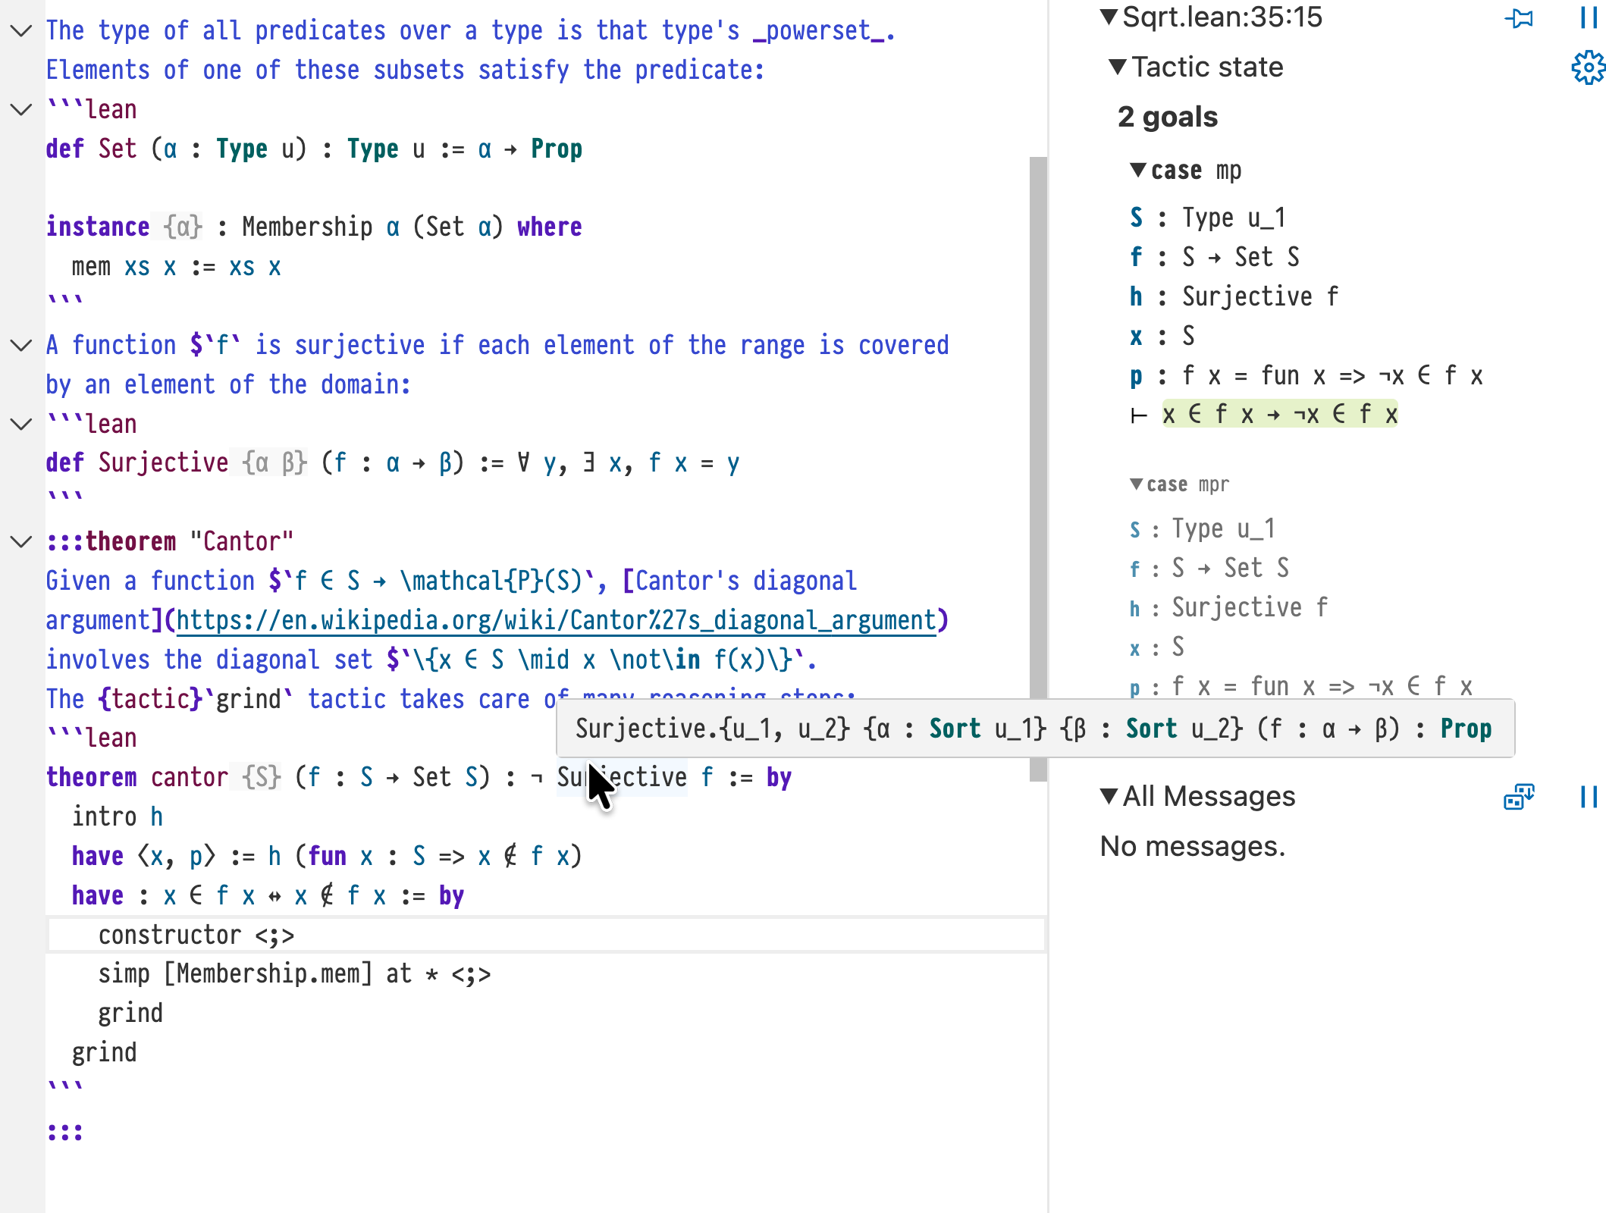Click the editor vertical scrollbar thumb
The image size is (1606, 1213).
click(1037, 469)
